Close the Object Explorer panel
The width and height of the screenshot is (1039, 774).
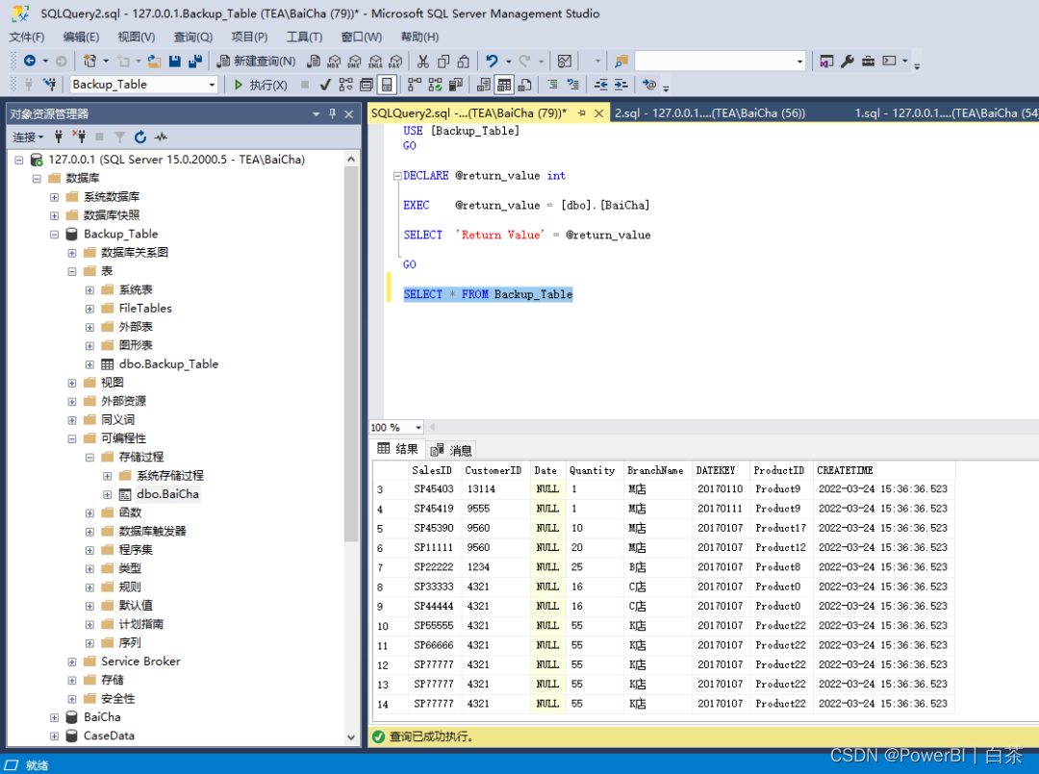(348, 113)
